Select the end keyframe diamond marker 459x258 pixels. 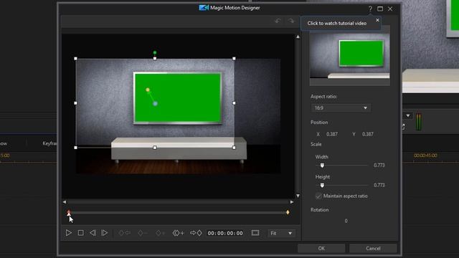[288, 212]
